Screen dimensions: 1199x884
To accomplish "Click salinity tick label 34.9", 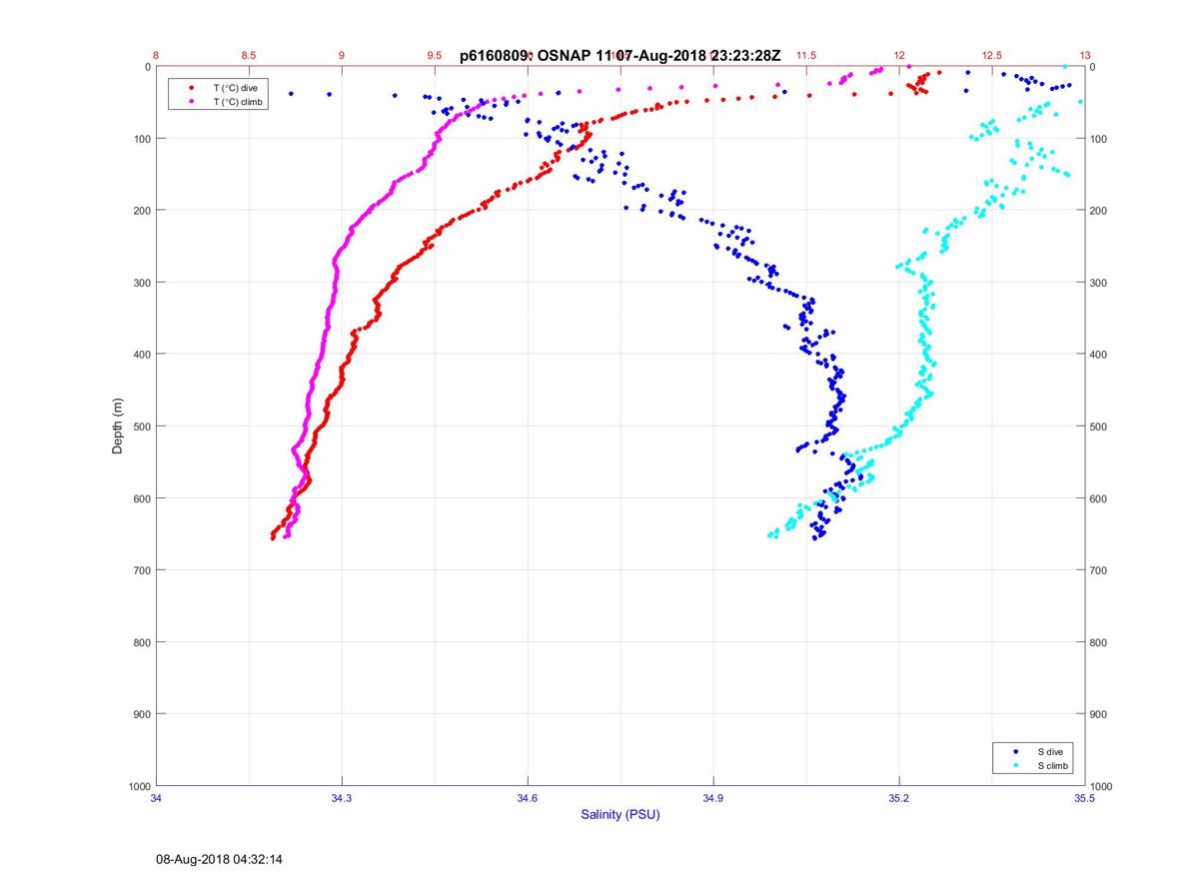I will [x=713, y=799].
